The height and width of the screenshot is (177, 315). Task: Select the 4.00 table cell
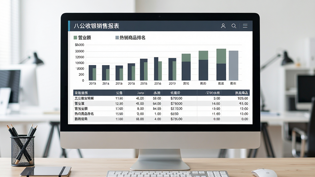(158, 119)
